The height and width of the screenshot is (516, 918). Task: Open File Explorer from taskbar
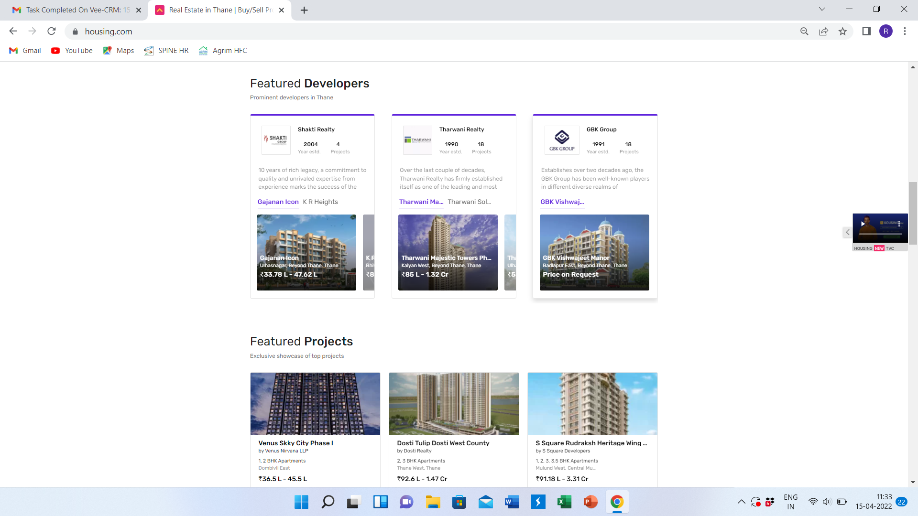[x=433, y=502]
